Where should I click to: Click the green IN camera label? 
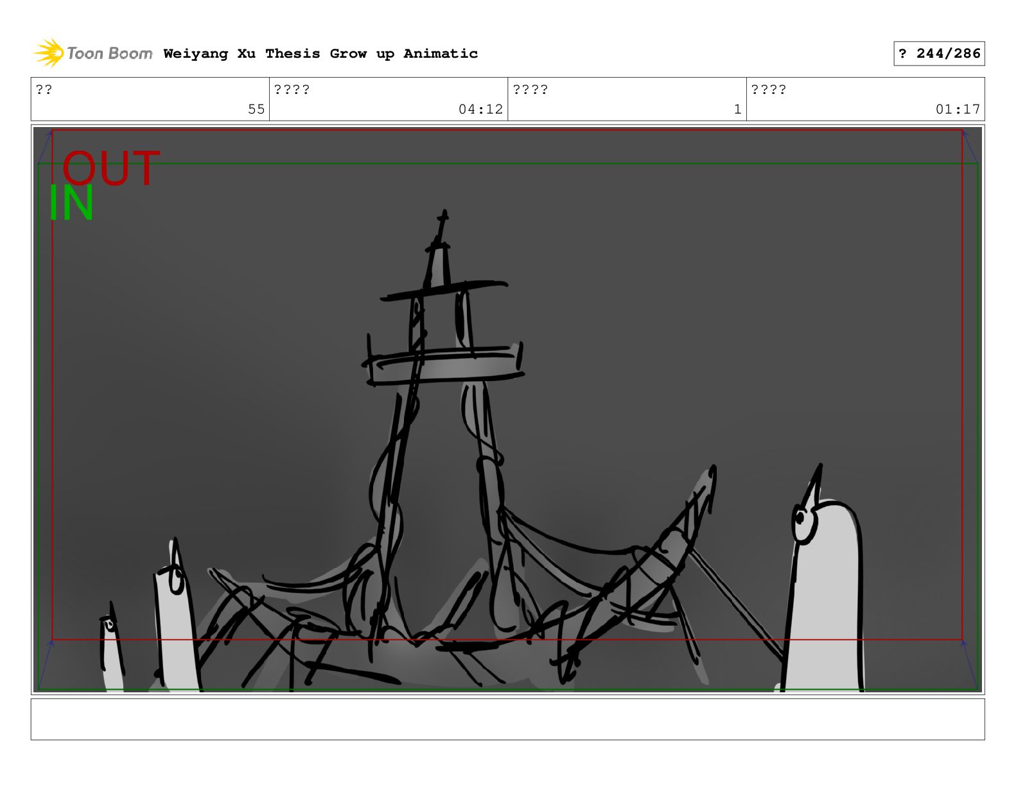tap(71, 203)
